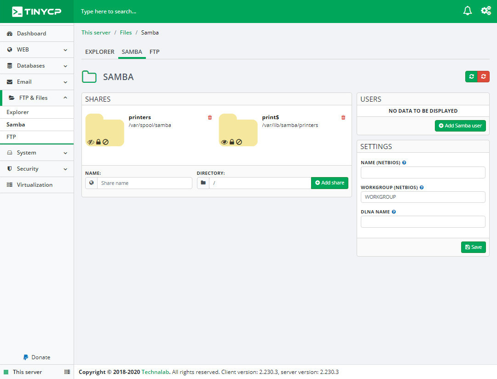The width and height of the screenshot is (497, 379).
Task: Focus the Share name input field
Action: point(144,183)
